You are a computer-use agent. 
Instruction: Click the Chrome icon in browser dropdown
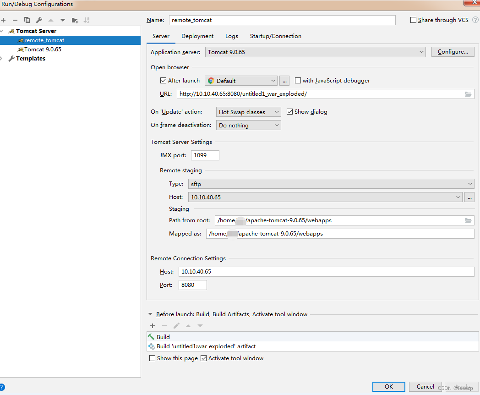211,81
